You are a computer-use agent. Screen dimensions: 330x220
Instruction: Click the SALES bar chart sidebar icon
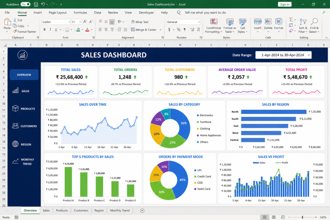pyautogui.click(x=15, y=91)
